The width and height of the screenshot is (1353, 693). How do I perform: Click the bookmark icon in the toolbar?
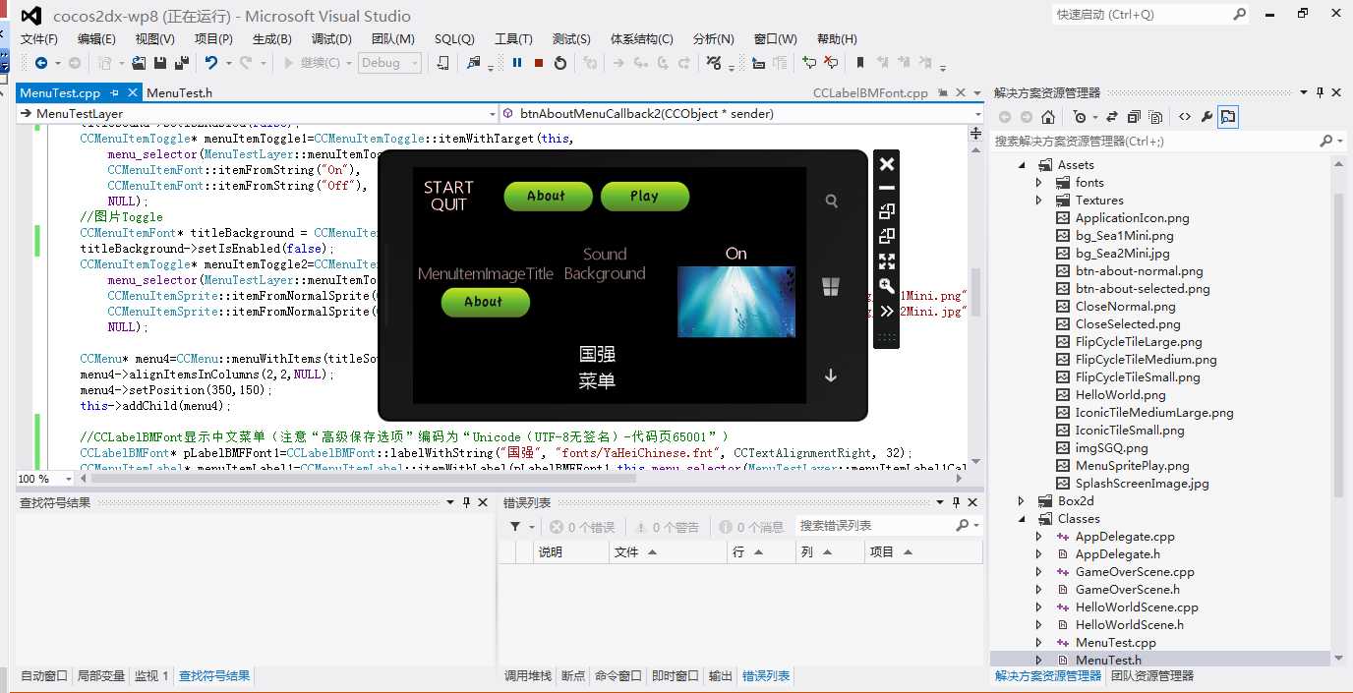[x=860, y=63]
